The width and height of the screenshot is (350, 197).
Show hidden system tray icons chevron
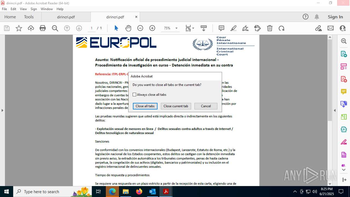[x=295, y=192]
